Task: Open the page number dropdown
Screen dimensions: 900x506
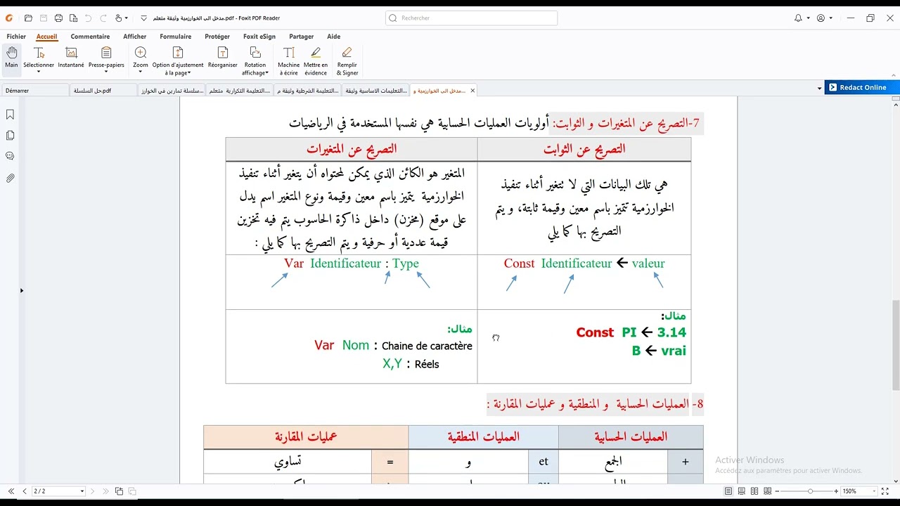Action: pyautogui.click(x=82, y=491)
